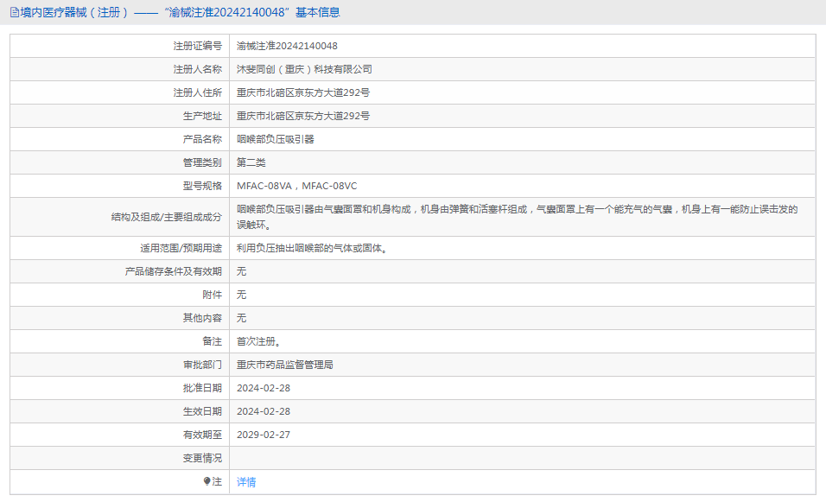The height and width of the screenshot is (502, 826).
Task: Click the 审批部门 label
Action: 202,365
